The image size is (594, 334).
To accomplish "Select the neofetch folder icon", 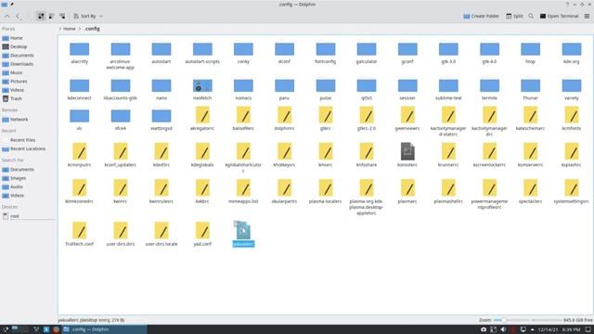I will coord(202,86).
